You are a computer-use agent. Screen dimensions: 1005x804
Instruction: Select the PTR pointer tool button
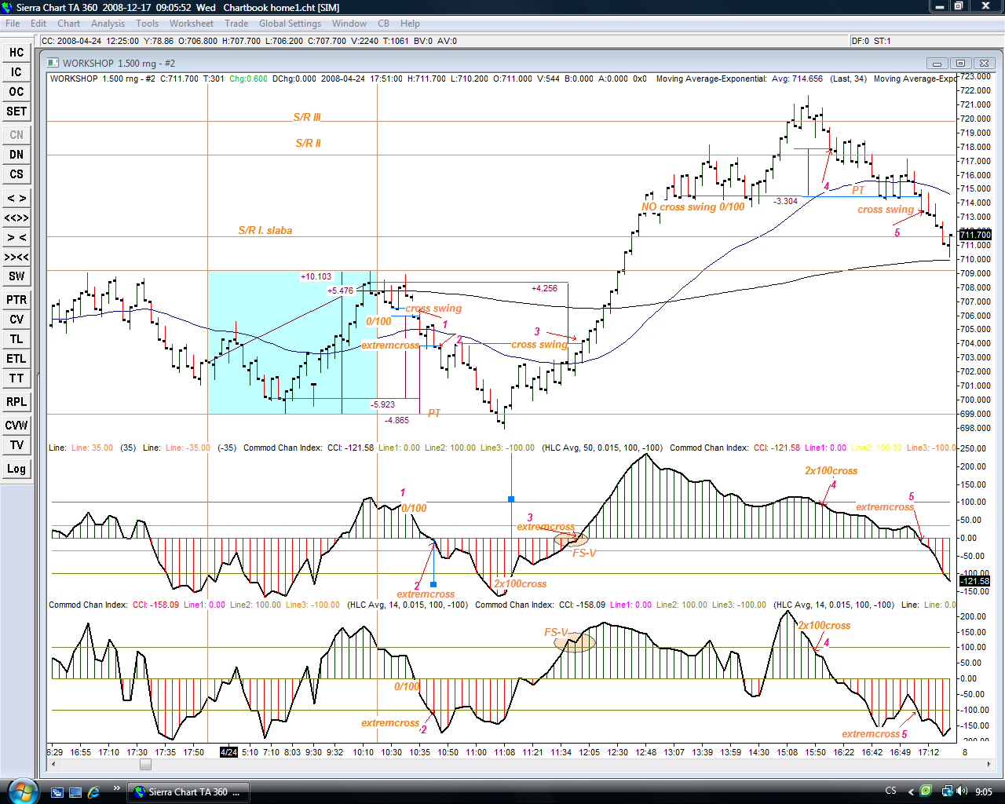(16, 300)
